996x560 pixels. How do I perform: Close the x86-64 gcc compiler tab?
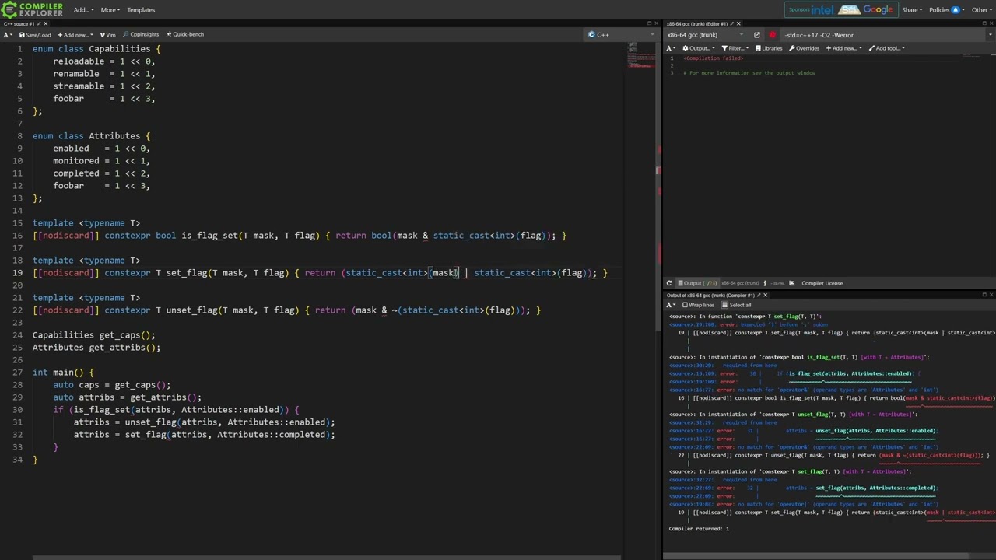tap(738, 23)
